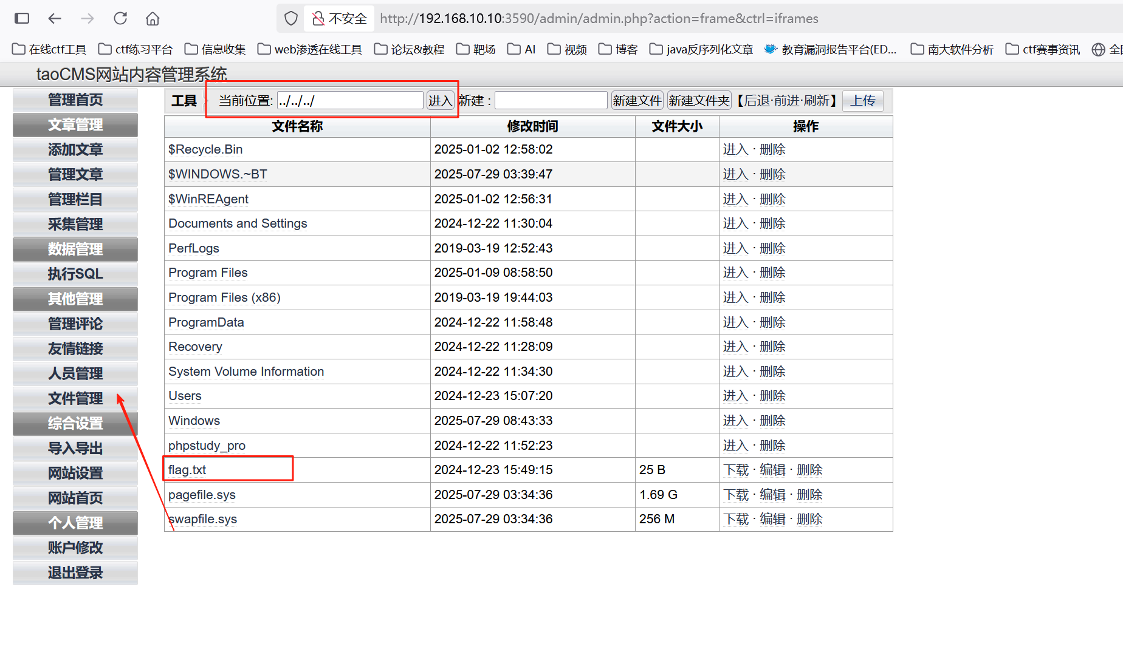Open the 南大软件分析 bookmark folder
This screenshot has width=1123, height=672.
click(x=952, y=49)
